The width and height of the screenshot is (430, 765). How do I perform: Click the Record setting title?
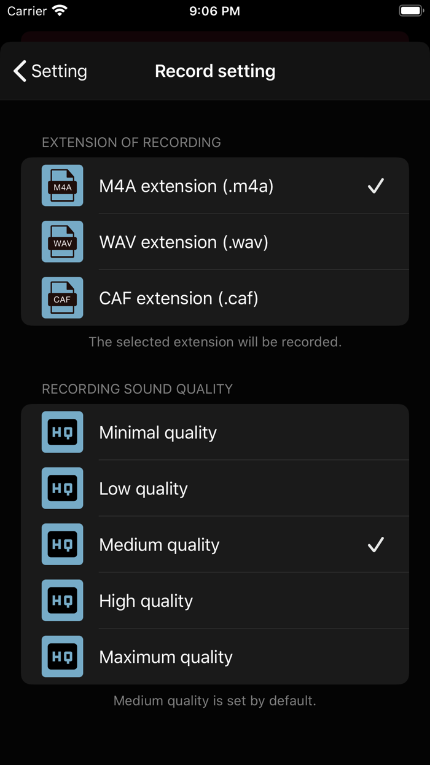(x=215, y=71)
